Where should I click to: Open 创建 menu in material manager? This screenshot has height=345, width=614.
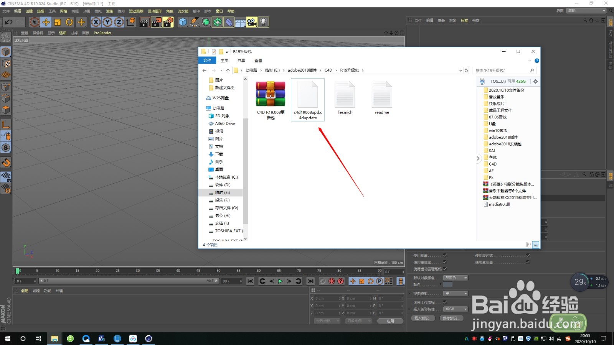pyautogui.click(x=25, y=291)
